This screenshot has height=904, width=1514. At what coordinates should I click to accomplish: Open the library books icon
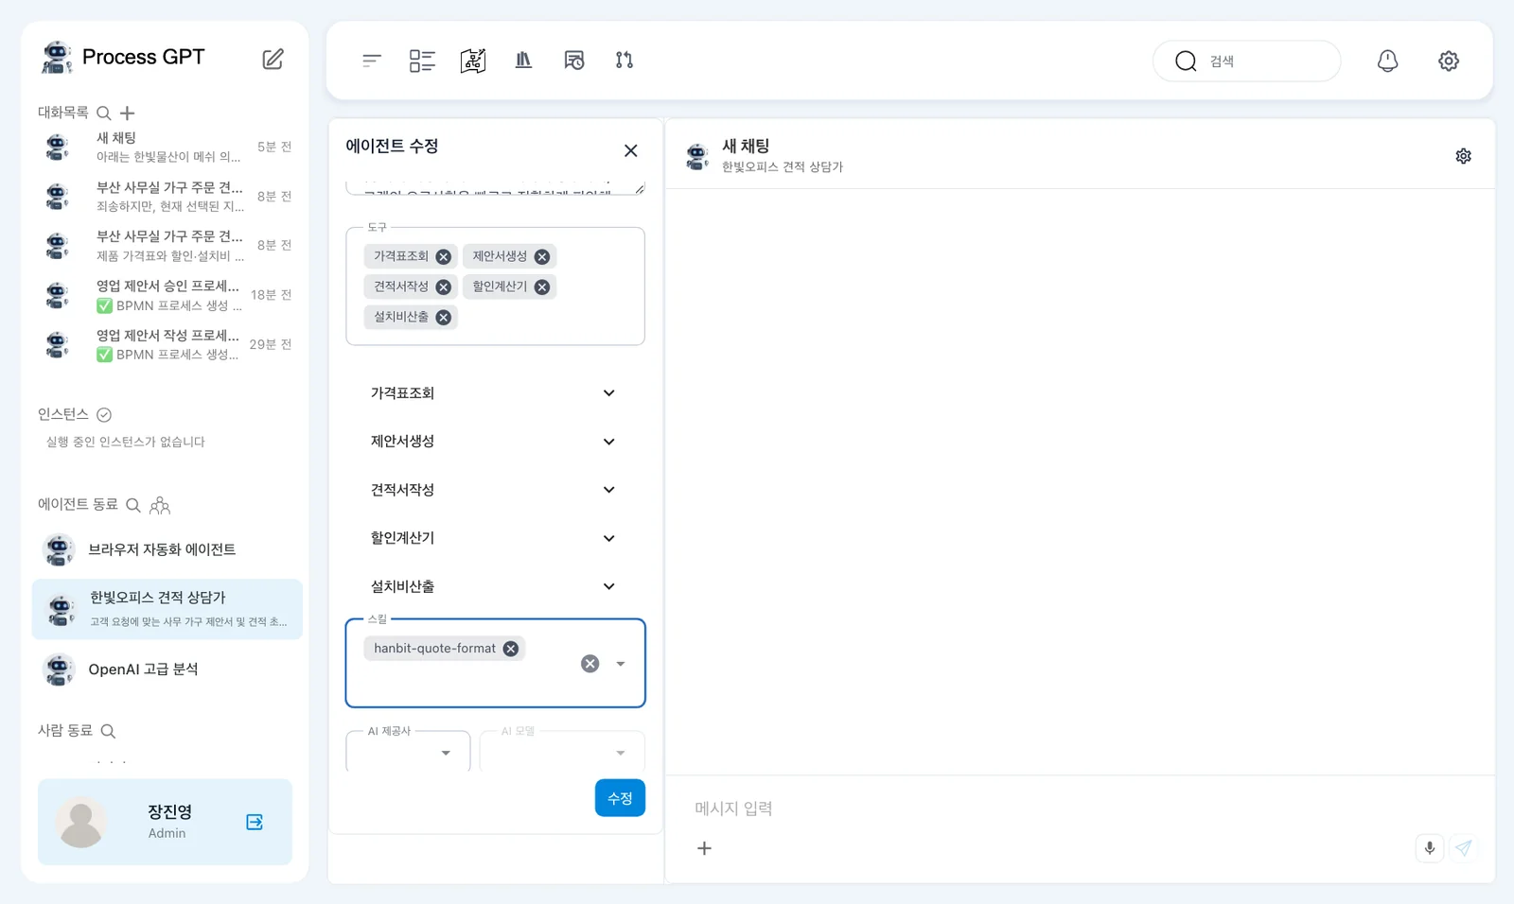(x=523, y=61)
